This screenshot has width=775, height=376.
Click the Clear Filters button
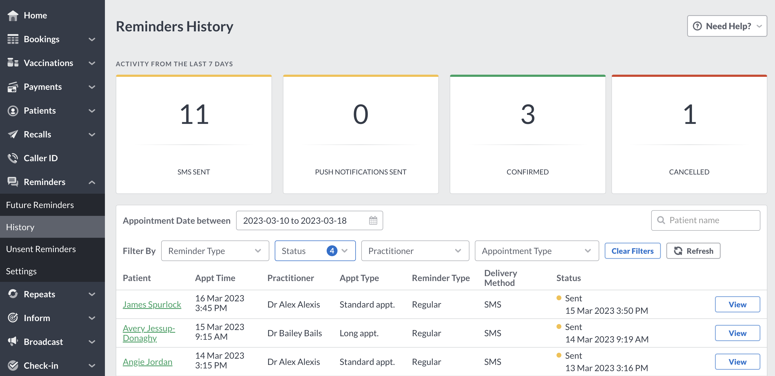tap(633, 250)
